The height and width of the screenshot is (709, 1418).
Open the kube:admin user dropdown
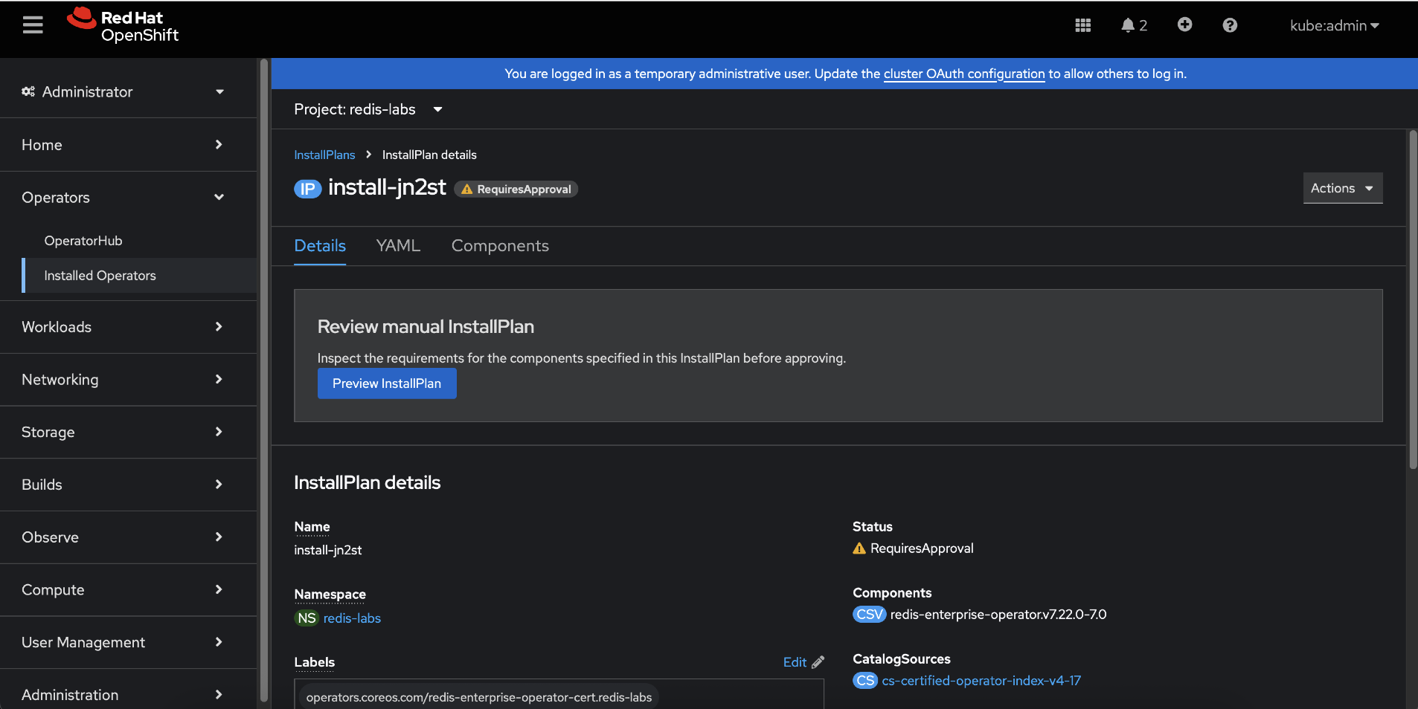[x=1334, y=25]
